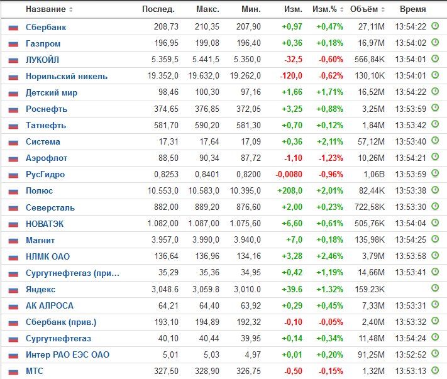Click the clock icon in Система row
Image resolution: width=447 pixels, height=379 pixels.
(435, 140)
